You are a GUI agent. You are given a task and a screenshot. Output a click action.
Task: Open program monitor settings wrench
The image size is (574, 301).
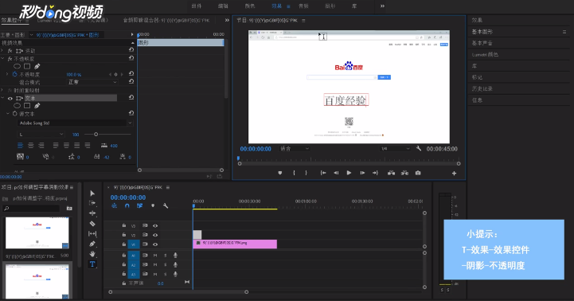click(x=419, y=148)
